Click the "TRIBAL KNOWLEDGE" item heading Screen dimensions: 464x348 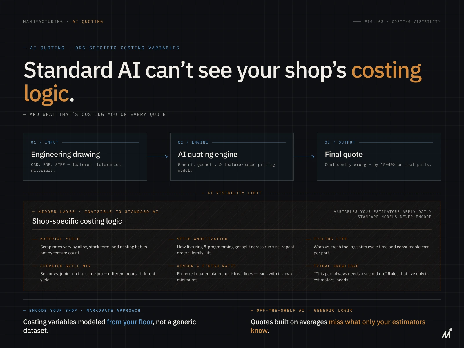(x=336, y=266)
